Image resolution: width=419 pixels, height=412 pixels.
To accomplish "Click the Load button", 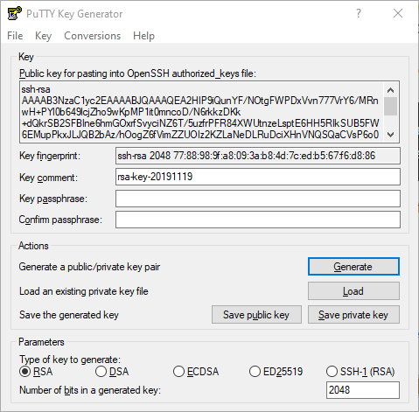I will coord(353,291).
